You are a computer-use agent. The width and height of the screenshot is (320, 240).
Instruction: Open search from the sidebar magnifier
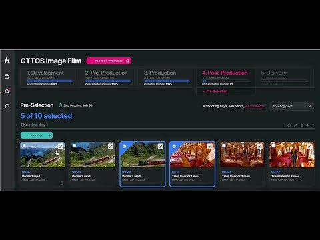pyautogui.click(x=7, y=106)
